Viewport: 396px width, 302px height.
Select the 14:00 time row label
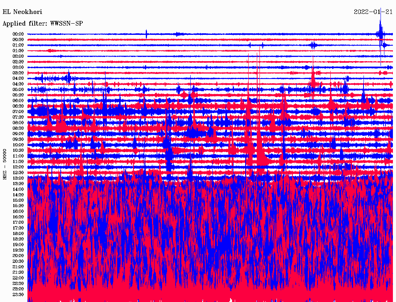pos(18,189)
